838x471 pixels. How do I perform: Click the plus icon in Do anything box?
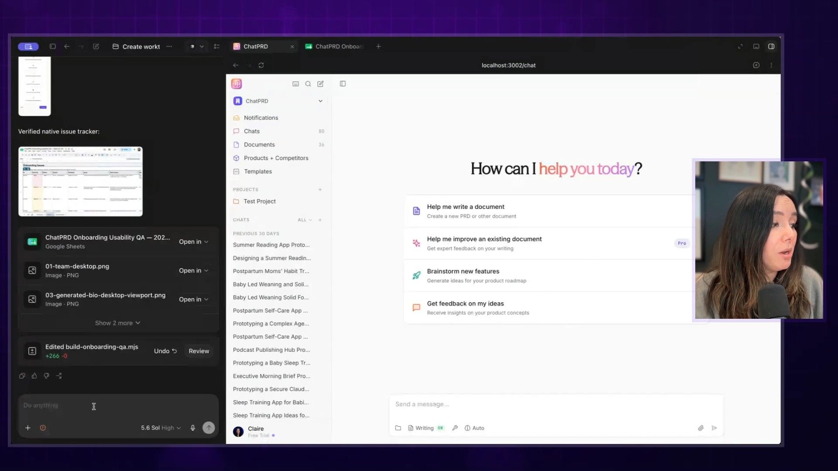coord(27,428)
